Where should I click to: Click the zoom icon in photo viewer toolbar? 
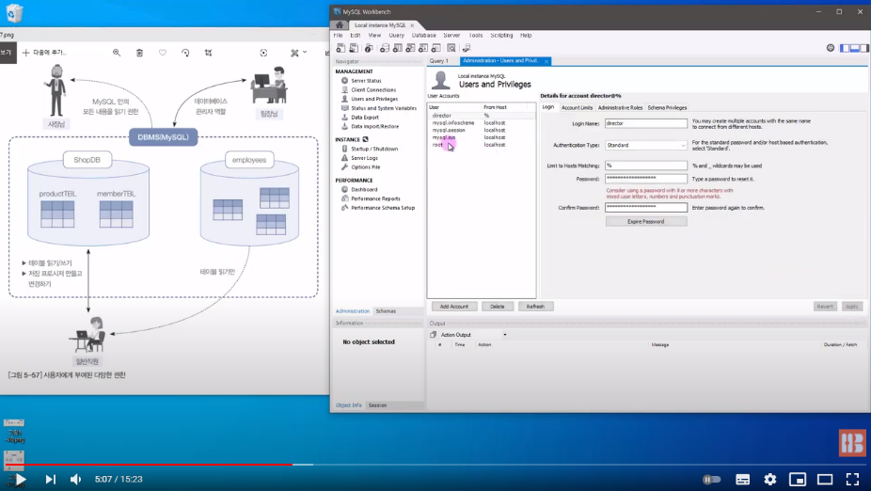click(x=117, y=53)
